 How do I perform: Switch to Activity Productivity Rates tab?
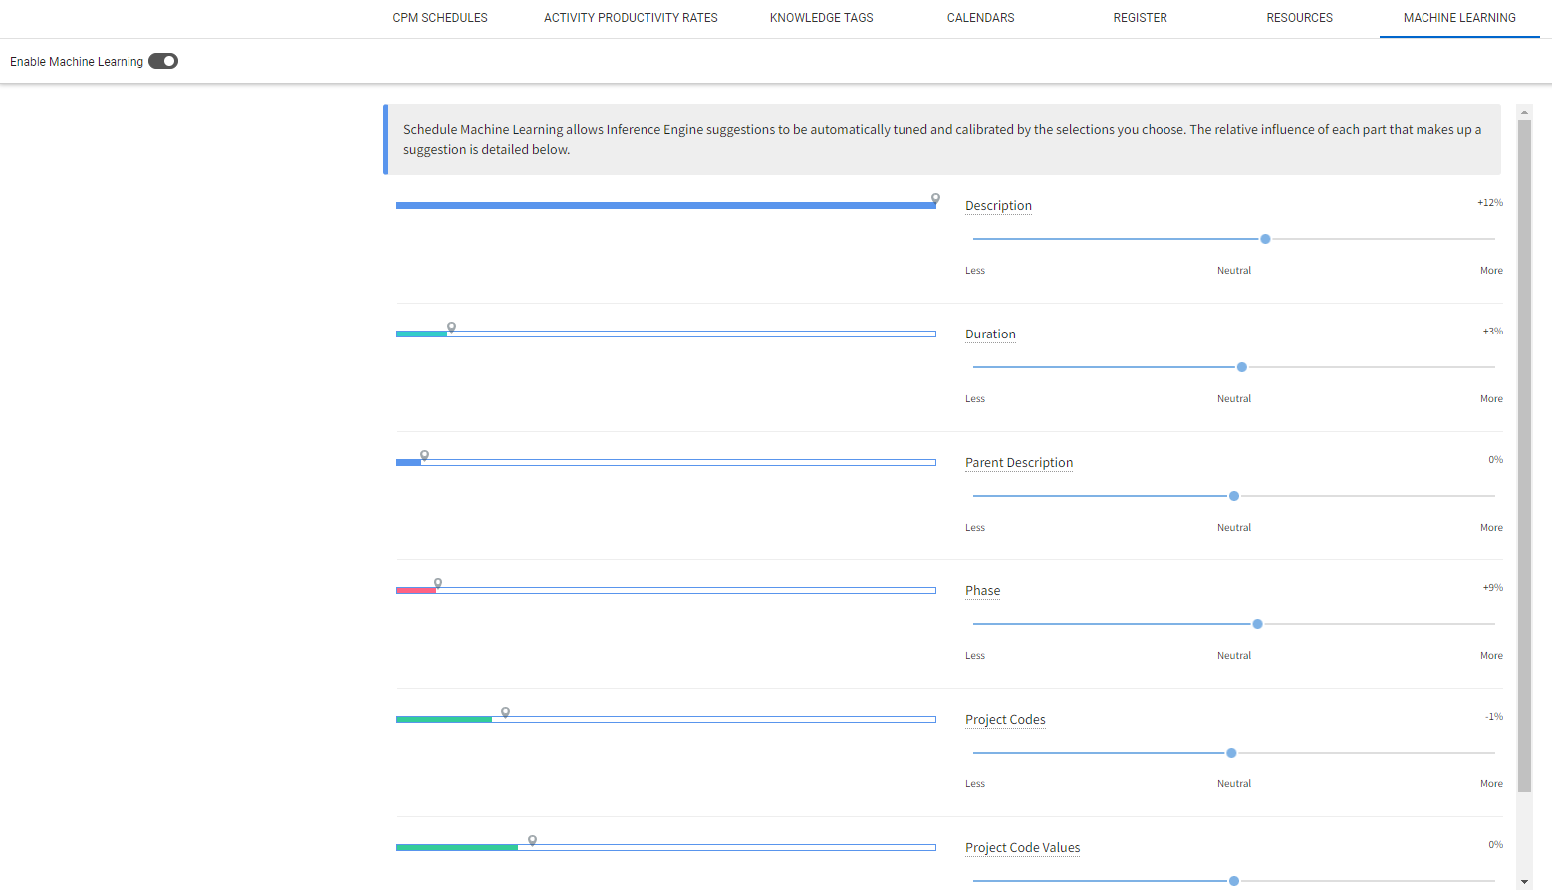pyautogui.click(x=631, y=18)
